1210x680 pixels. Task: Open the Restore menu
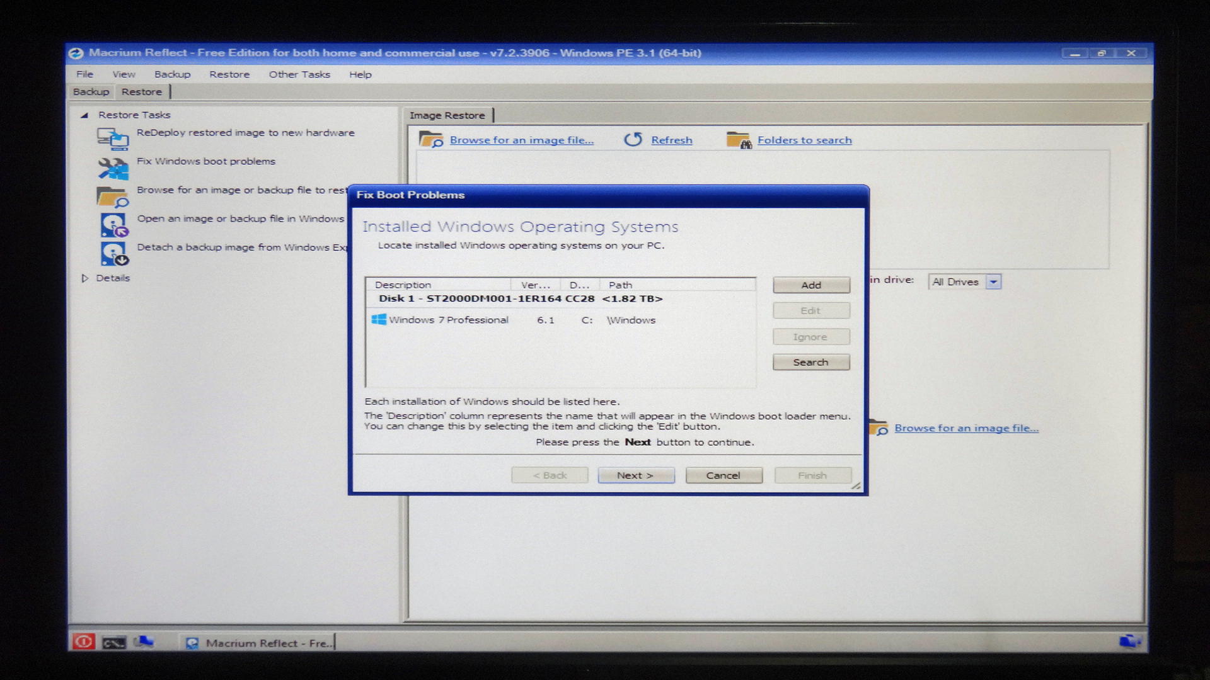coord(229,74)
